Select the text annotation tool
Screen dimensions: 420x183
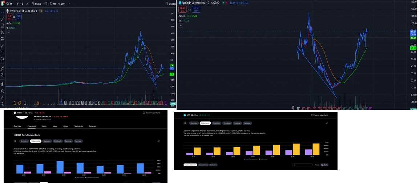click(x=3, y=52)
